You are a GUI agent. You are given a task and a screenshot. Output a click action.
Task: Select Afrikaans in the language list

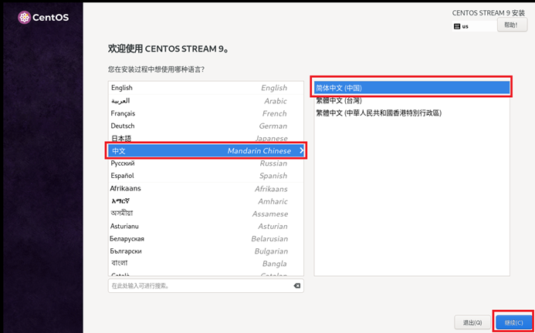tap(206, 189)
